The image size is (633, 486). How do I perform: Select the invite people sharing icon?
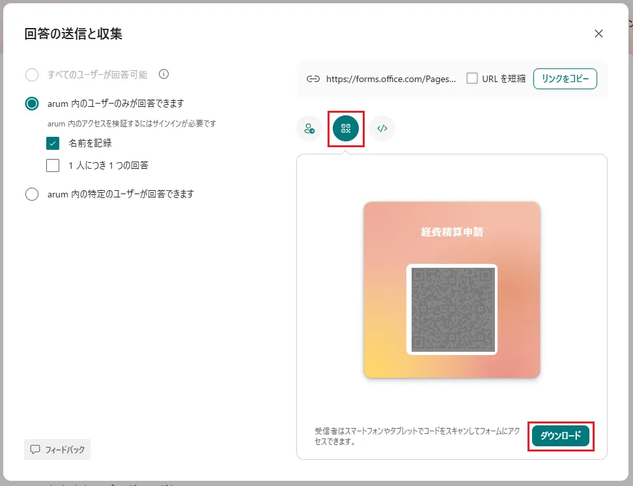tap(309, 128)
